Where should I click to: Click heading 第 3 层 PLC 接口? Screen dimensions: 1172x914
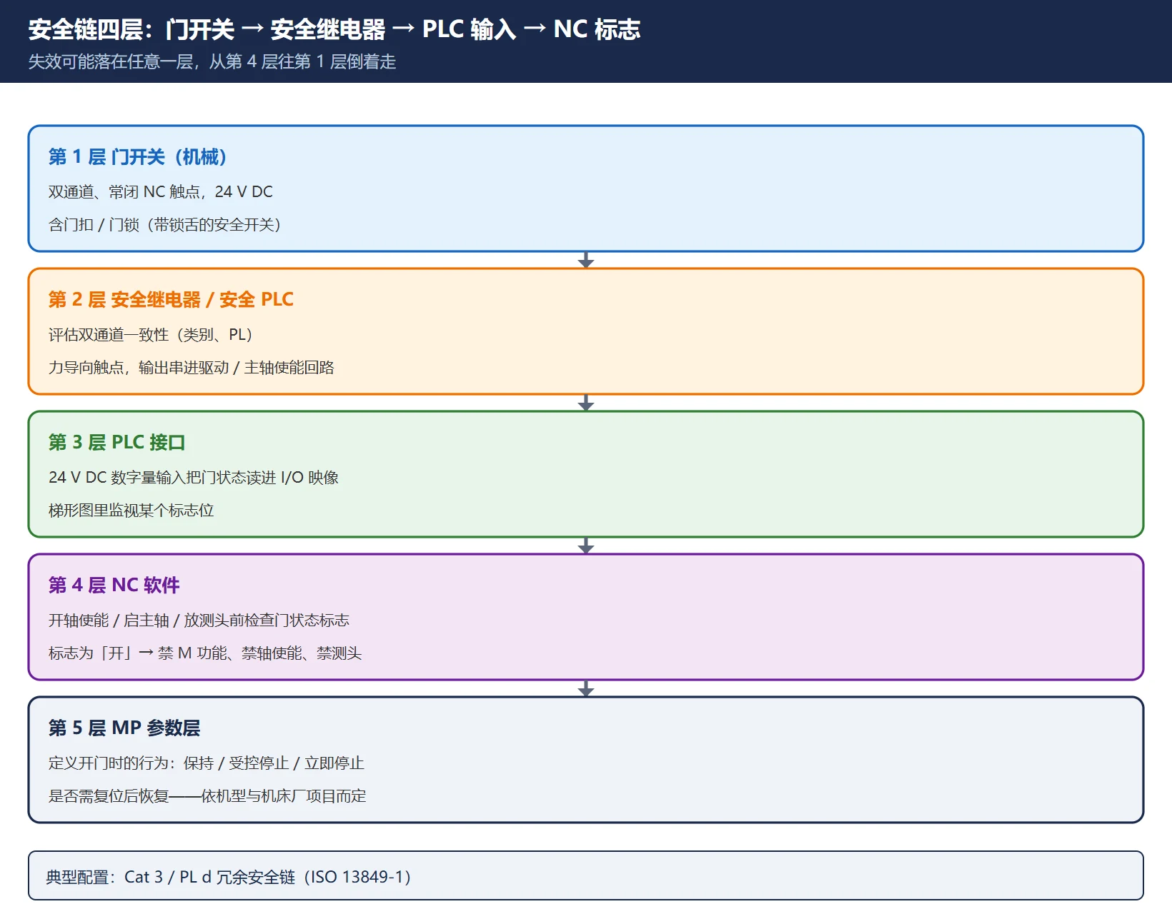pos(116,443)
